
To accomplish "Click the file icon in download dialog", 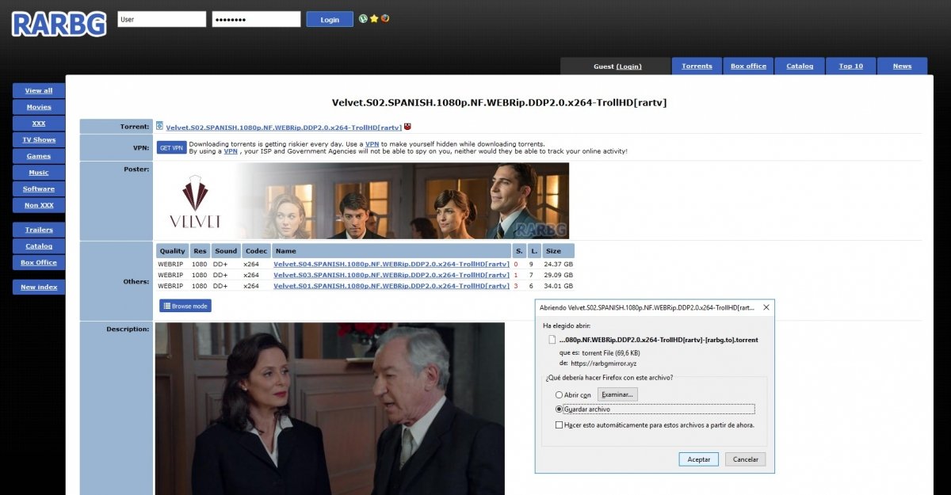I will [x=552, y=340].
